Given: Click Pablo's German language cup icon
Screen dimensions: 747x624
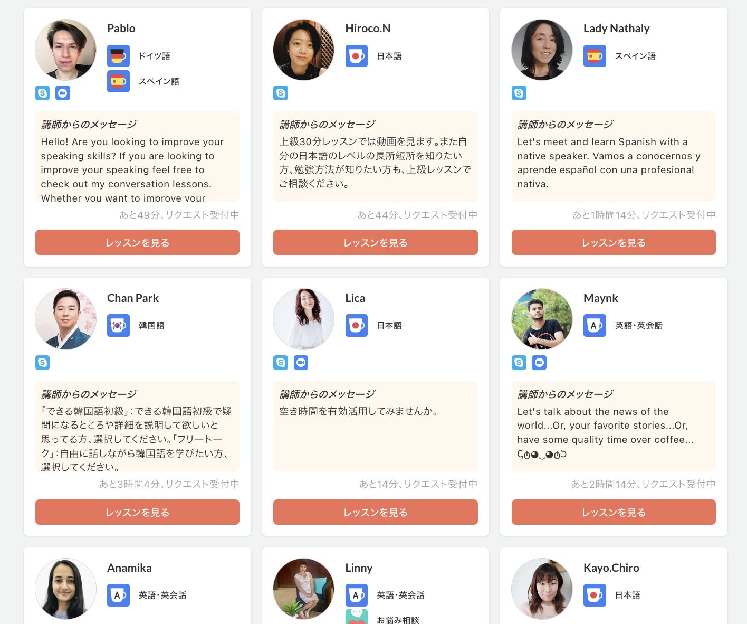Looking at the screenshot, I should [x=118, y=56].
